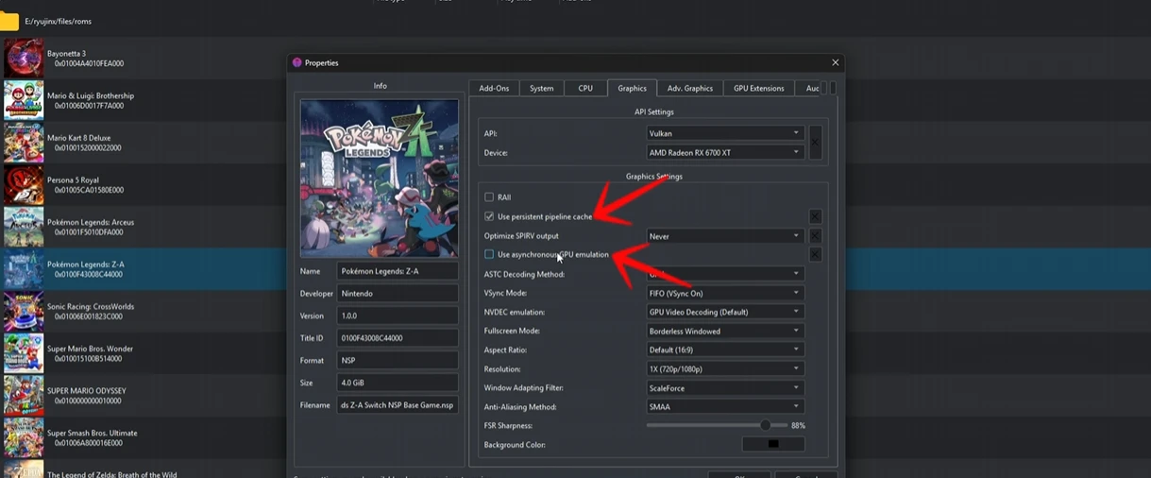Viewport: 1151px width, 478px height.
Task: Switch to the Adv. Graphics tab
Action: tap(690, 88)
